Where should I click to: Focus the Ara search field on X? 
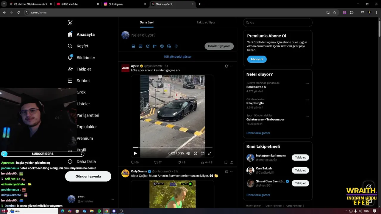click(x=278, y=23)
